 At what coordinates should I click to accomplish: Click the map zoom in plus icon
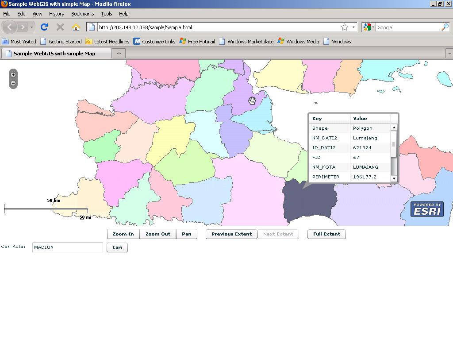(13, 74)
